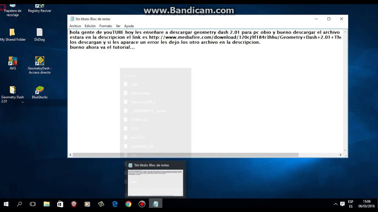Open taskbar search magnifier
378x212 pixels.
19,204
